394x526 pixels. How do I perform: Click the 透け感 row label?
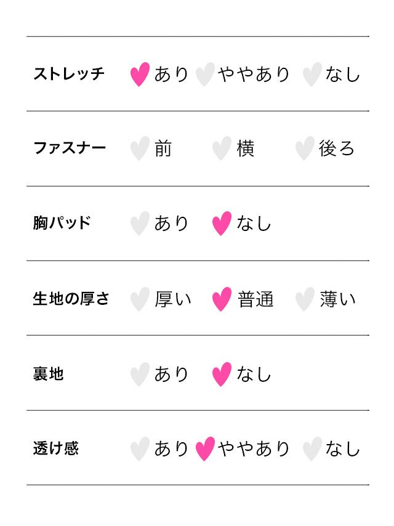56,448
